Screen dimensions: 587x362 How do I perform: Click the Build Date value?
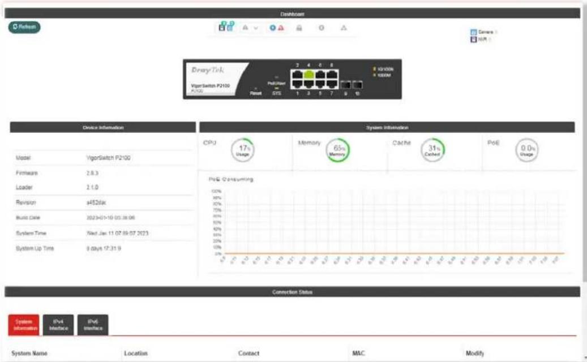pos(111,218)
